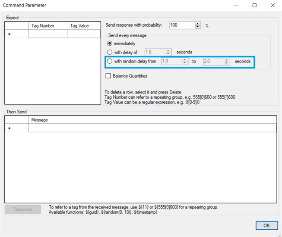Maximize the Command Parameter window
This screenshot has height=237, width=282.
[254, 5]
